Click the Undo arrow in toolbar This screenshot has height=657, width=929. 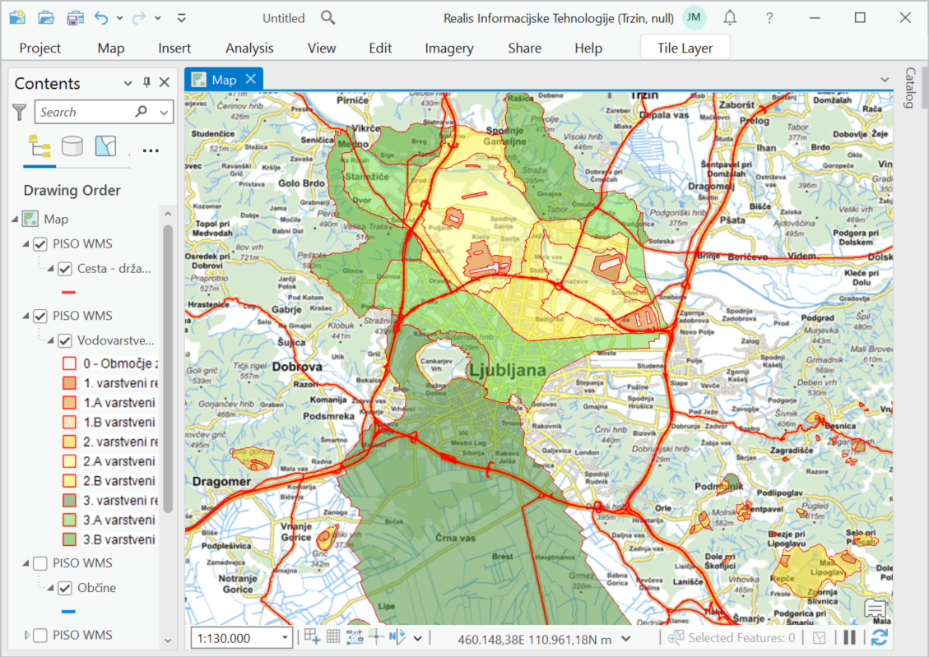(x=101, y=17)
